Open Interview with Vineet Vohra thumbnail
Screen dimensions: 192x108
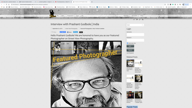130,63
